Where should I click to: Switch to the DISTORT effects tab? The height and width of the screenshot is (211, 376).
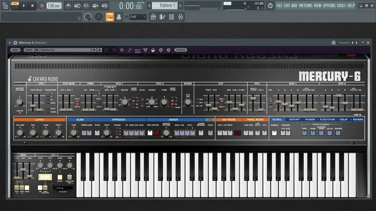[293, 120]
